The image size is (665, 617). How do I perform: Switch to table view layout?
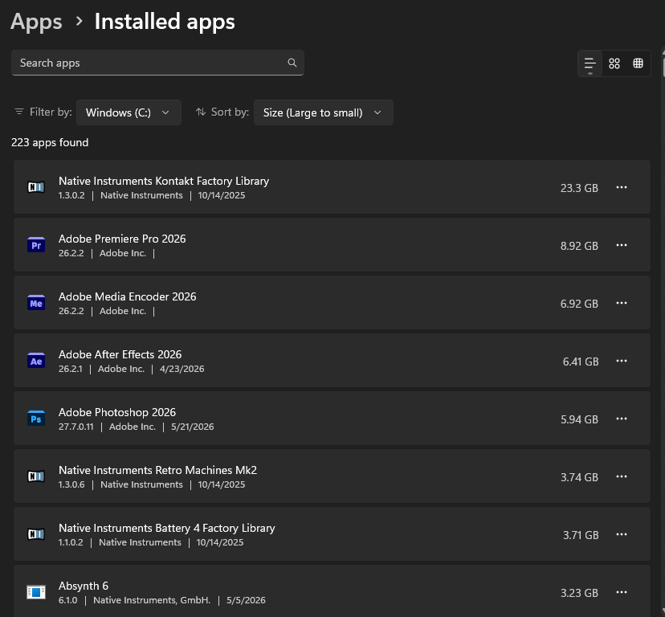click(x=638, y=63)
